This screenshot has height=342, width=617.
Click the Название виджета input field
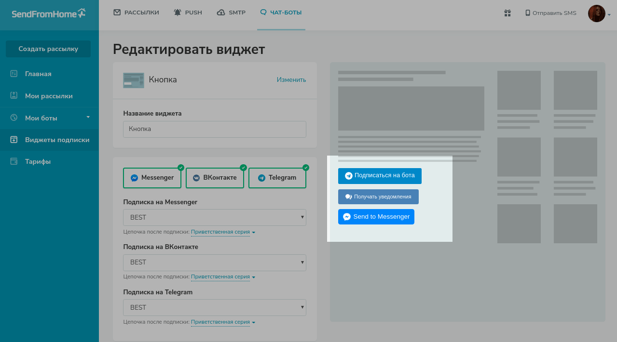point(215,129)
